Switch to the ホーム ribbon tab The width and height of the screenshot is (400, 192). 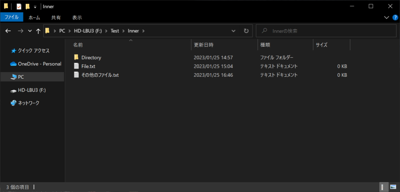34,18
